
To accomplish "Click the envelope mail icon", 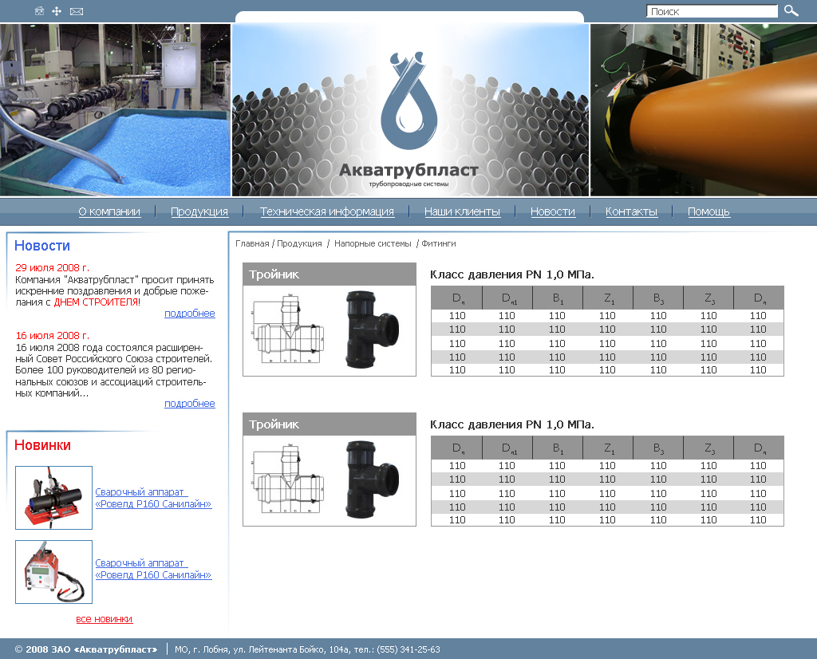I will pyautogui.click(x=77, y=11).
